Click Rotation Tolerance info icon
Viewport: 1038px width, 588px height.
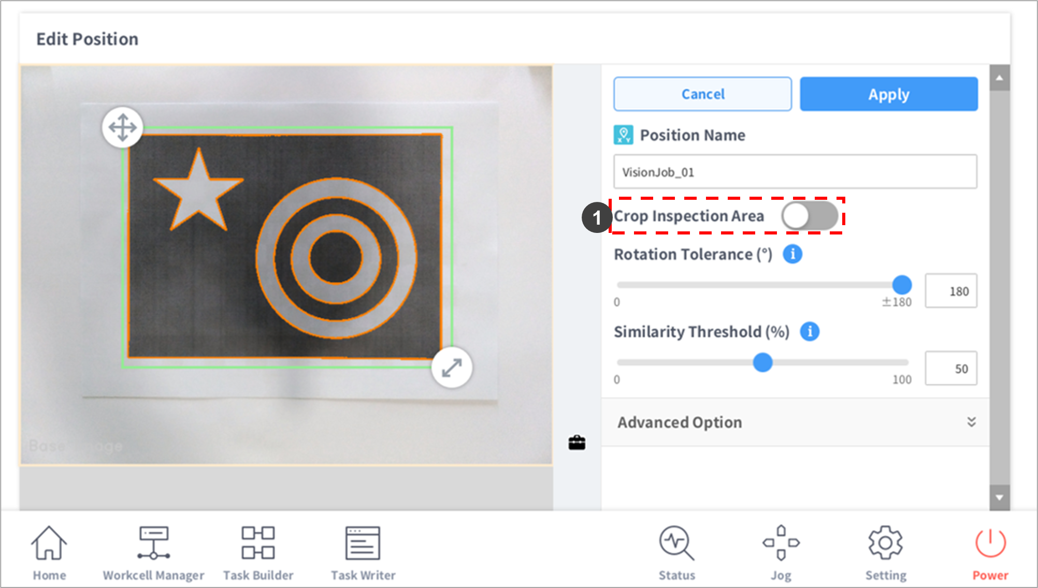(792, 254)
